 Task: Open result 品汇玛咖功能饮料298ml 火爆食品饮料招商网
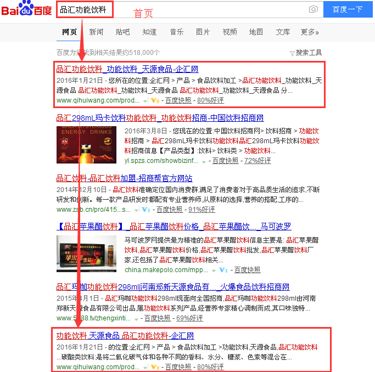click(173, 287)
